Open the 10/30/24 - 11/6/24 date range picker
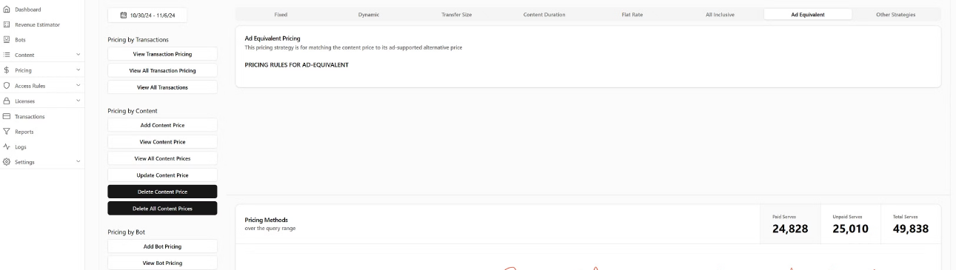Image resolution: width=956 pixels, height=270 pixels. tap(147, 15)
